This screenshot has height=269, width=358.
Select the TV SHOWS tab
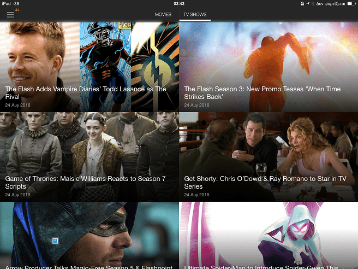[195, 14]
